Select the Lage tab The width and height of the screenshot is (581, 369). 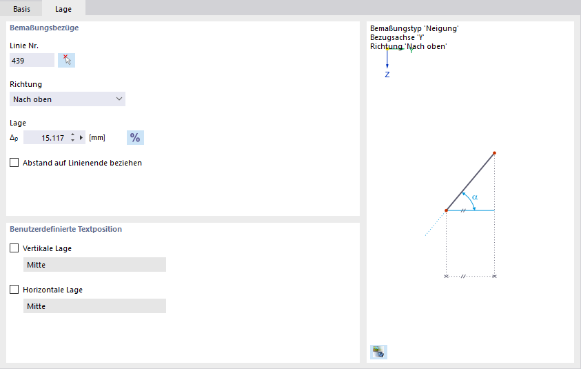[63, 8]
